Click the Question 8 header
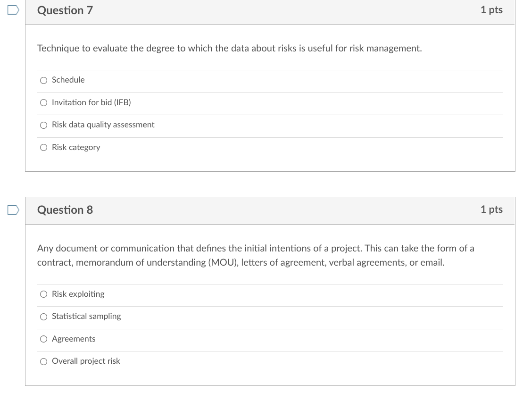The height and width of the screenshot is (393, 523). pos(65,209)
